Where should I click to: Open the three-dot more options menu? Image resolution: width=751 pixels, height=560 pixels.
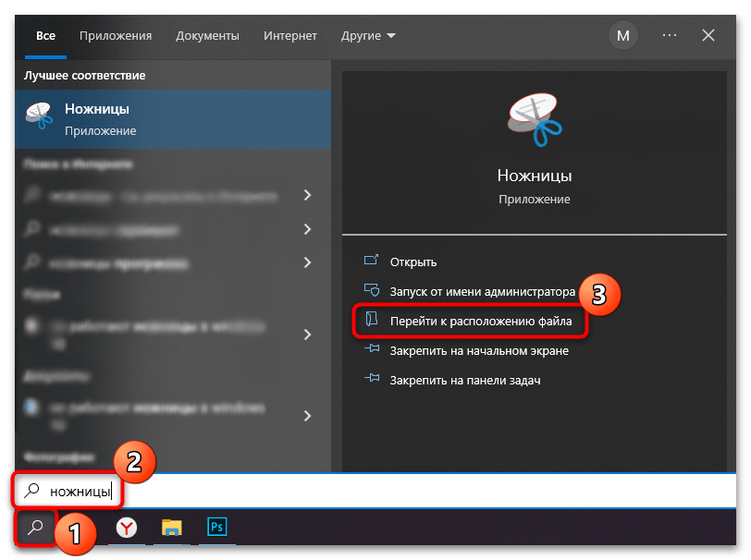pyautogui.click(x=670, y=36)
